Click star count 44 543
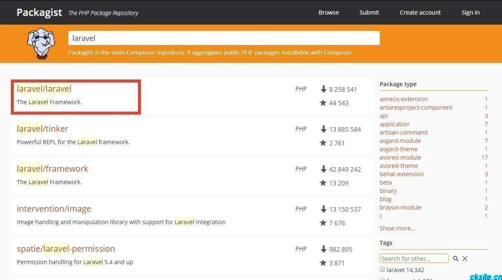 (339, 103)
